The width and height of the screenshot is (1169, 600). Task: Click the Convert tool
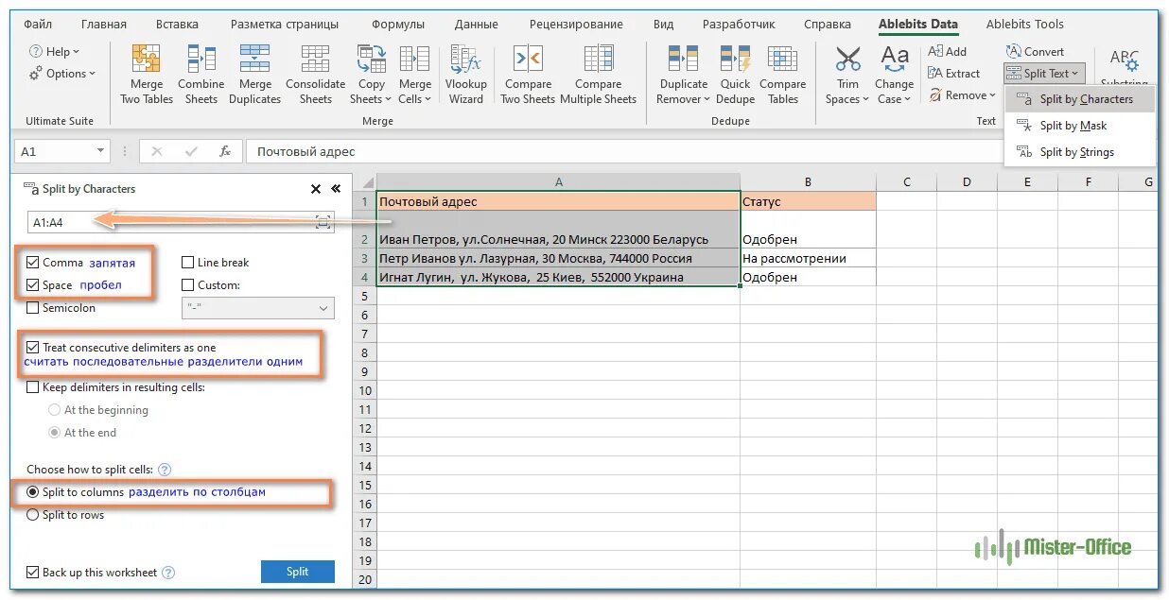coord(1035,52)
